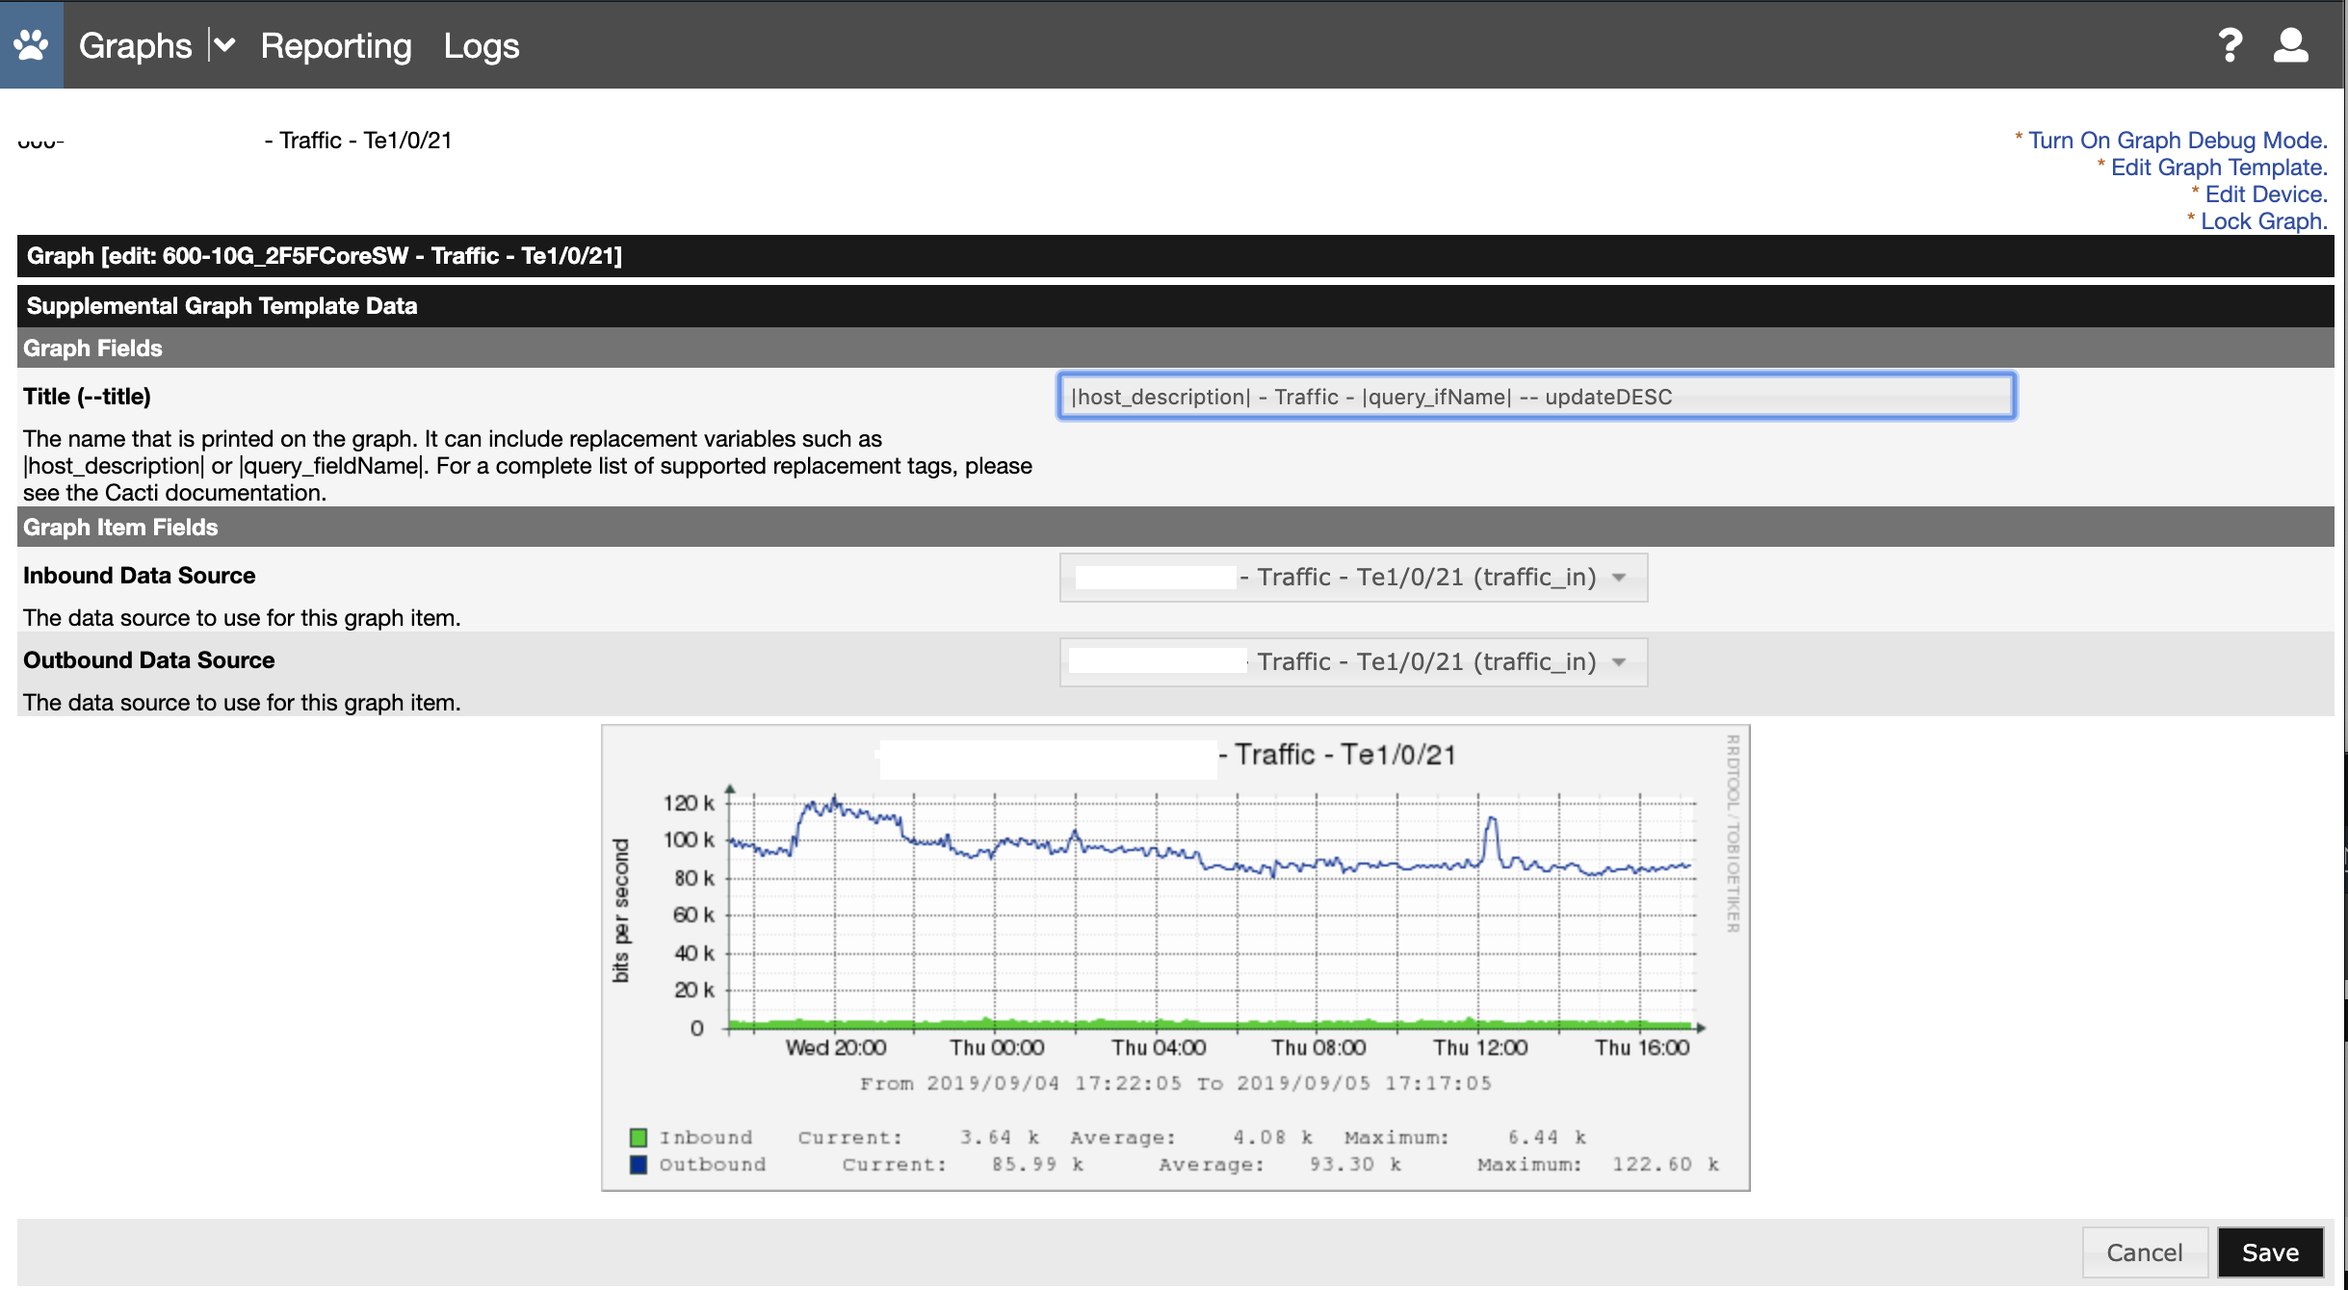
Task: Click the Cacti paw logo icon
Action: coord(31,45)
